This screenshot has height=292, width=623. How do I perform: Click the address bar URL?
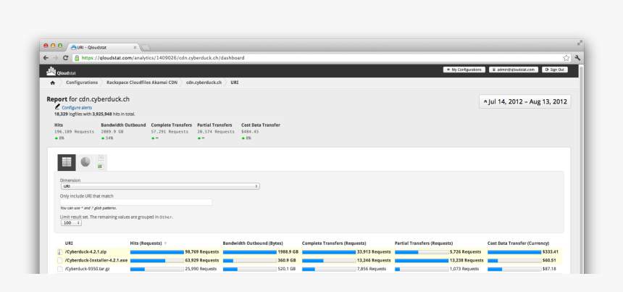click(163, 58)
